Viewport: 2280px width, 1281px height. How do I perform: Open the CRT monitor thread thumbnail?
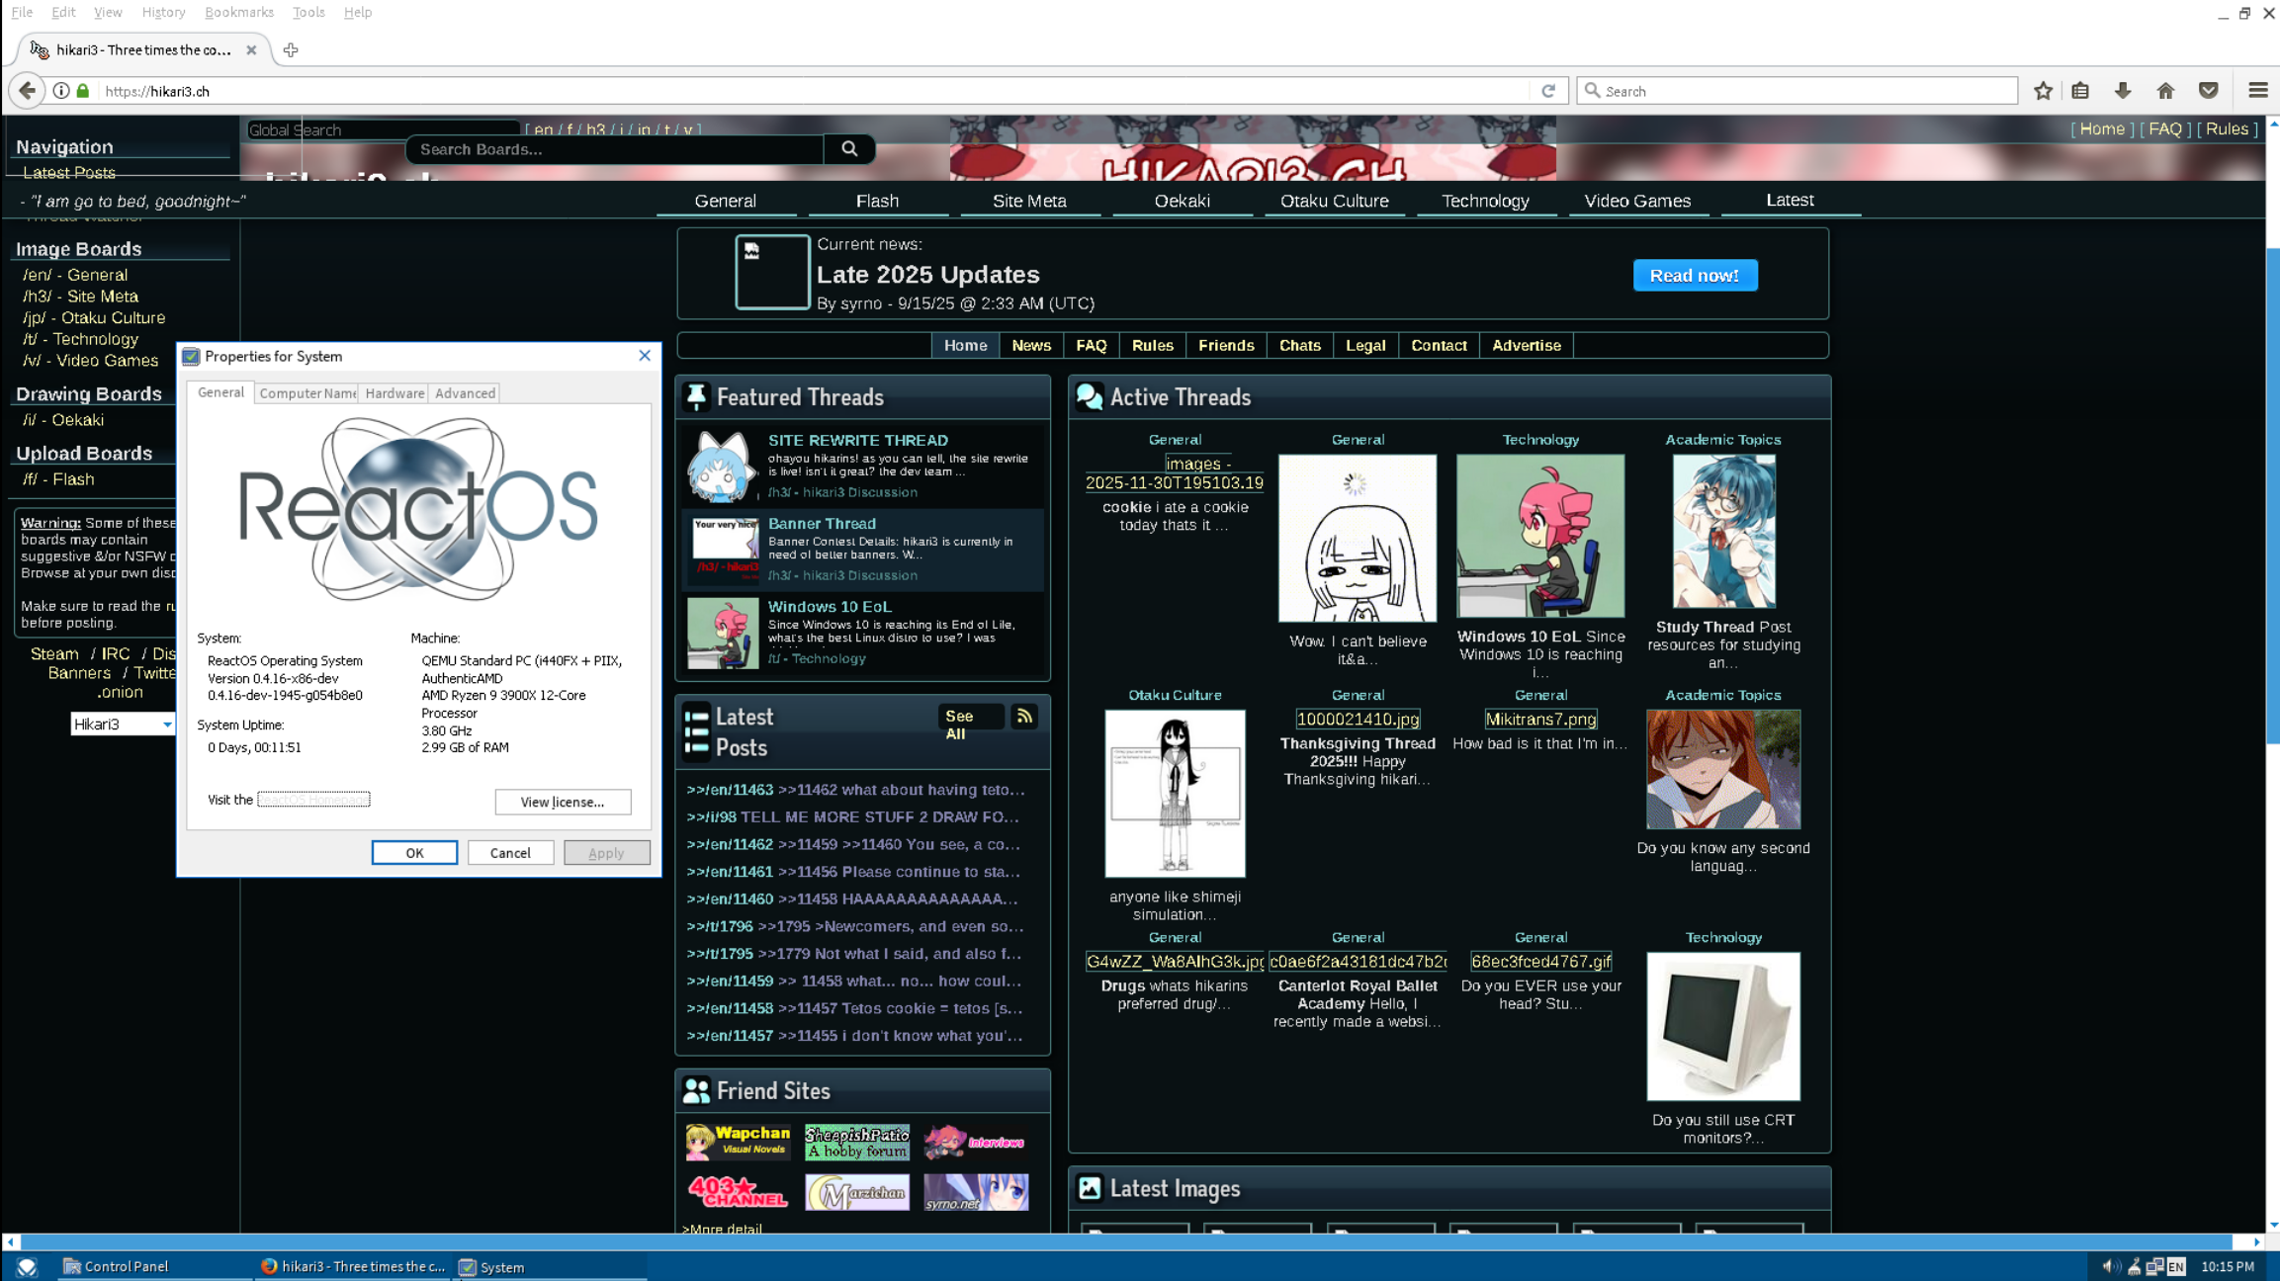(x=1722, y=1026)
